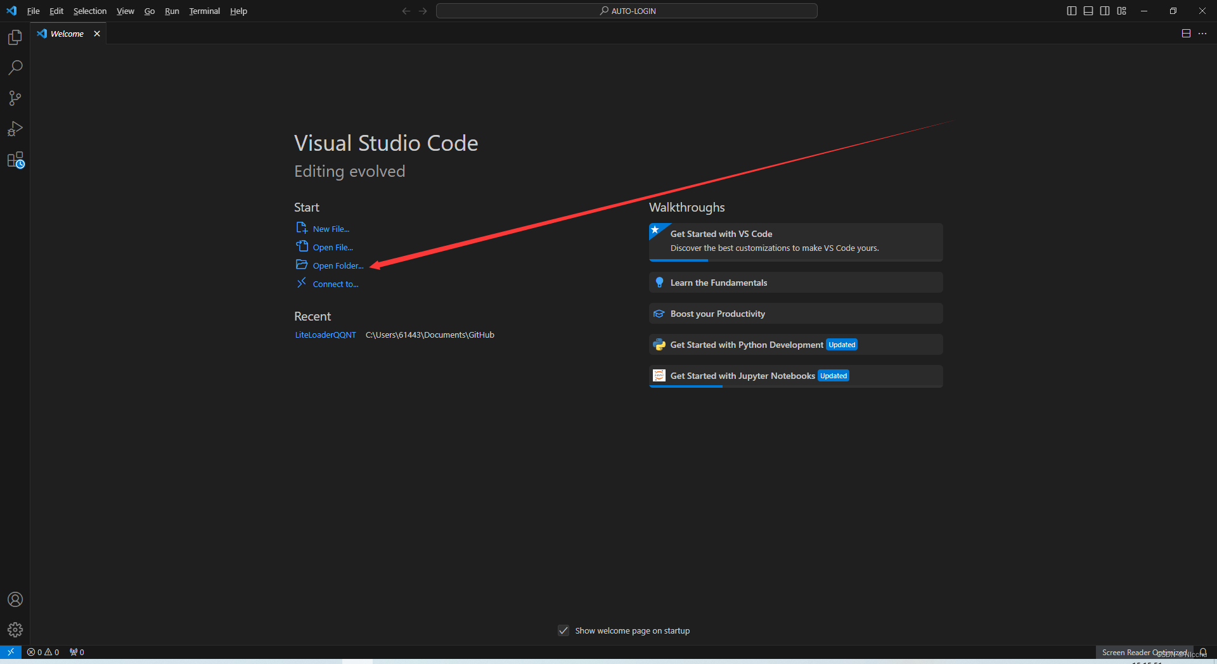Close the Welcome tab
The width and height of the screenshot is (1217, 664).
(97, 34)
